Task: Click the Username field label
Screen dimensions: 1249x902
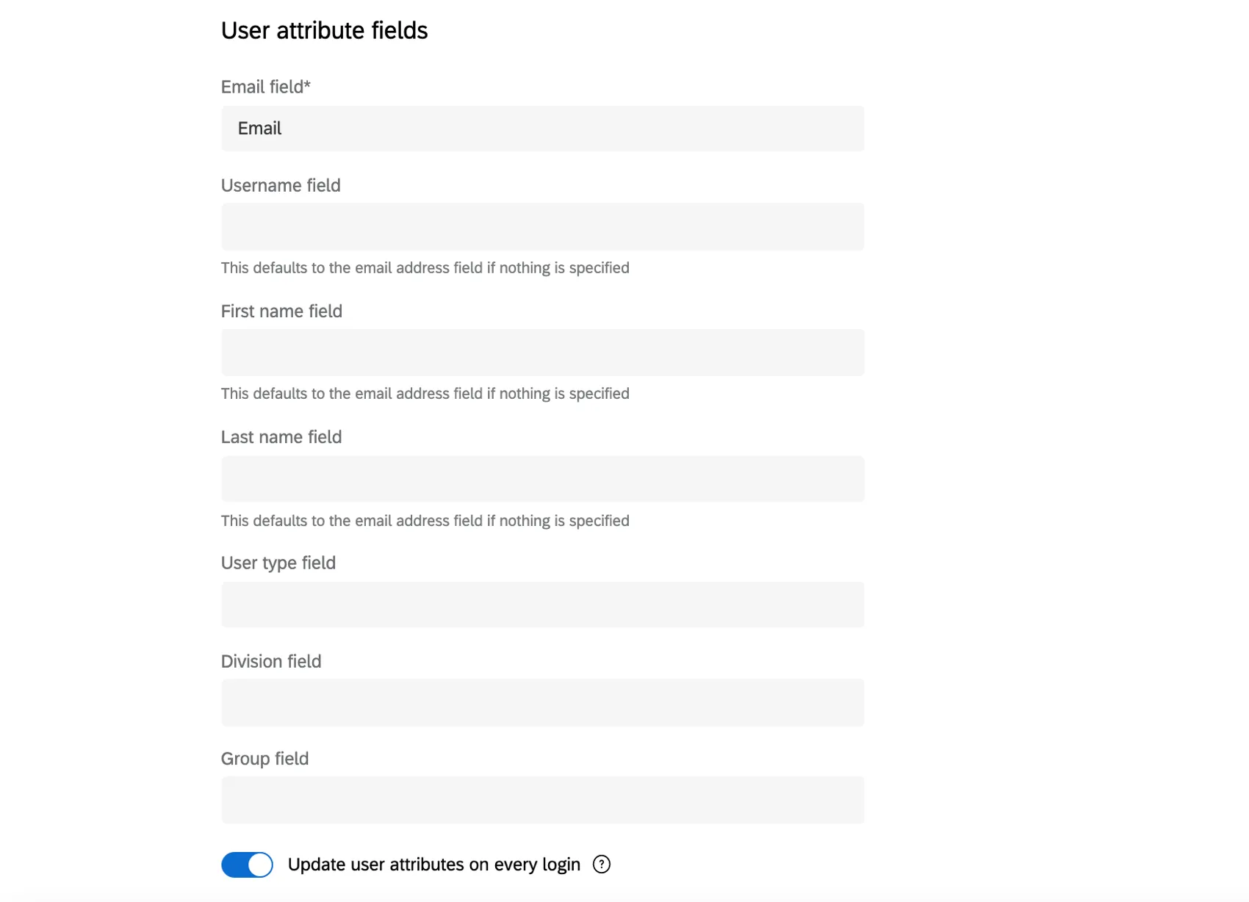Action: coord(281,185)
